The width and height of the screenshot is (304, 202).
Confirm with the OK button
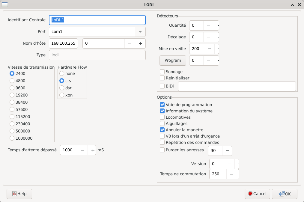pyautogui.click(x=285, y=194)
